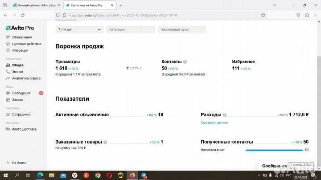Show help tooltip next to Заказанные товары

pyautogui.click(x=105, y=142)
